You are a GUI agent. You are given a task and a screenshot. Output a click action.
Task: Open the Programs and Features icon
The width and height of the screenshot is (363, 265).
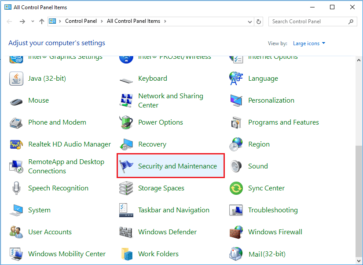point(236,122)
